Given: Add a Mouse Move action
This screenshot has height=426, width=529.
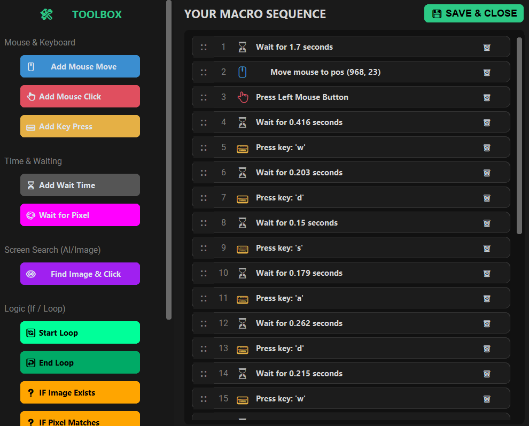Looking at the screenshot, I should coord(80,67).
